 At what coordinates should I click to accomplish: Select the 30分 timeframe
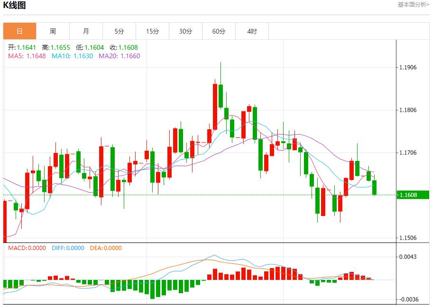coord(185,30)
